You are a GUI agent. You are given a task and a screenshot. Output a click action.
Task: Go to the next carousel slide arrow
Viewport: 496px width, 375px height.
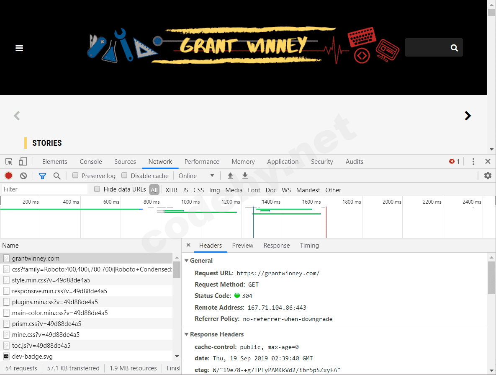(x=468, y=116)
